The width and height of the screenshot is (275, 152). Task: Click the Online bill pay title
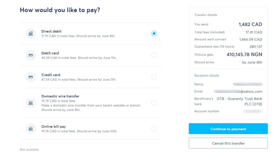tap(53, 126)
